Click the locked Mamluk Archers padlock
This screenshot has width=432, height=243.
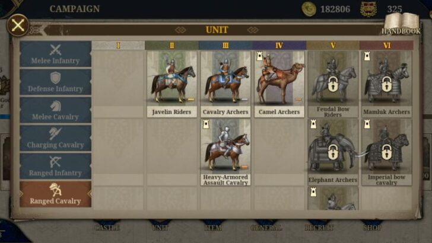(x=386, y=84)
